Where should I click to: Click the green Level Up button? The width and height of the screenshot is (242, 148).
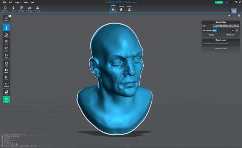tap(219, 2)
